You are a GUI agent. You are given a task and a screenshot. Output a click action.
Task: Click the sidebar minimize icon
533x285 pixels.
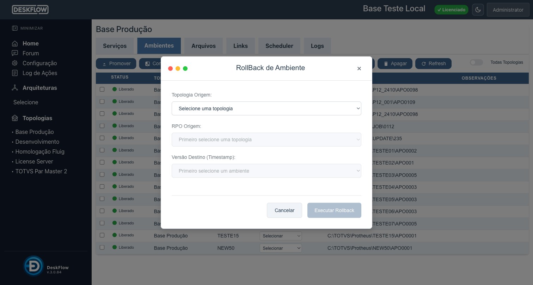[x=15, y=28]
